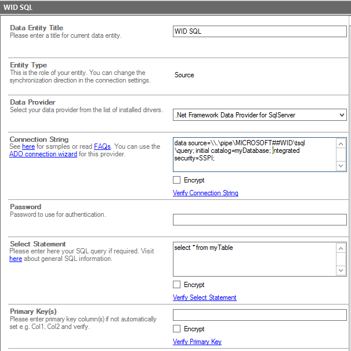Click the Data Entity Title input field
This screenshot has height=351, width=351.
tap(259, 31)
